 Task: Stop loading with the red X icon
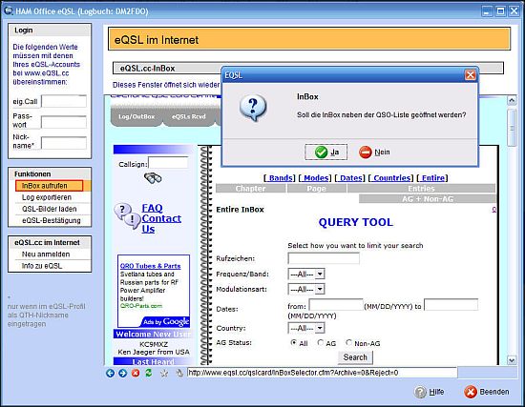(136, 373)
